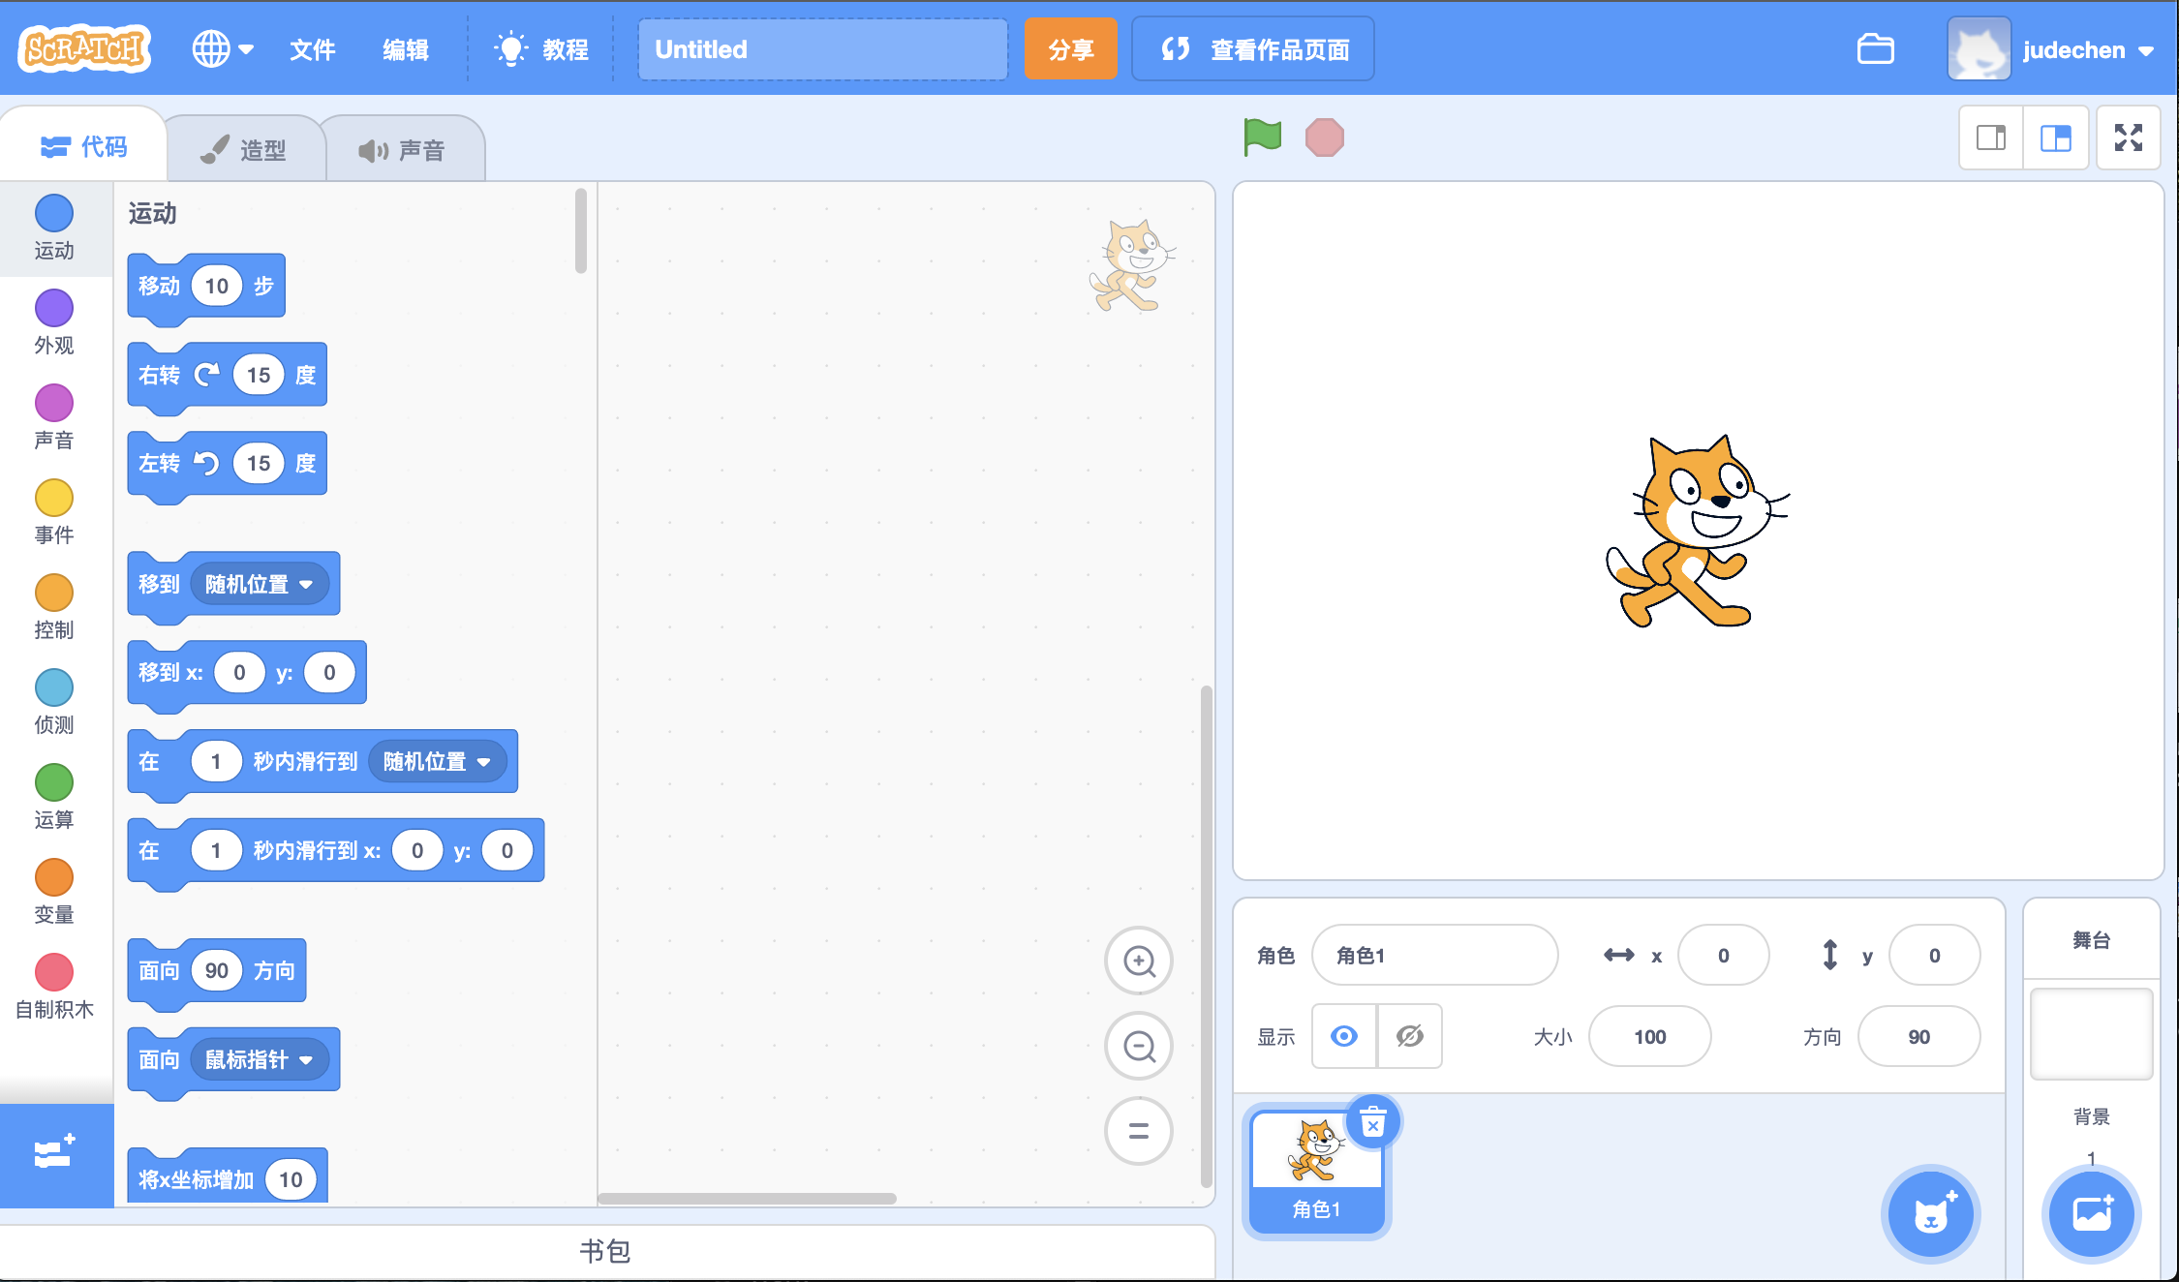Open 鼠标指针 dropdown in 面向 block
2179x1282 pixels.
pos(260,1060)
